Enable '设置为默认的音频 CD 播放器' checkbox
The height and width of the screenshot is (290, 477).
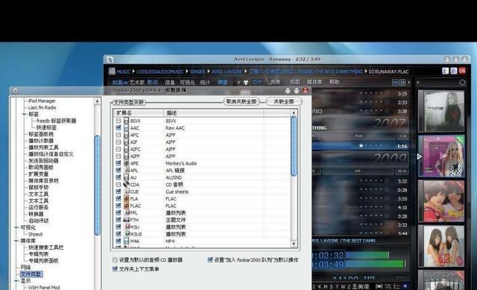click(115, 260)
